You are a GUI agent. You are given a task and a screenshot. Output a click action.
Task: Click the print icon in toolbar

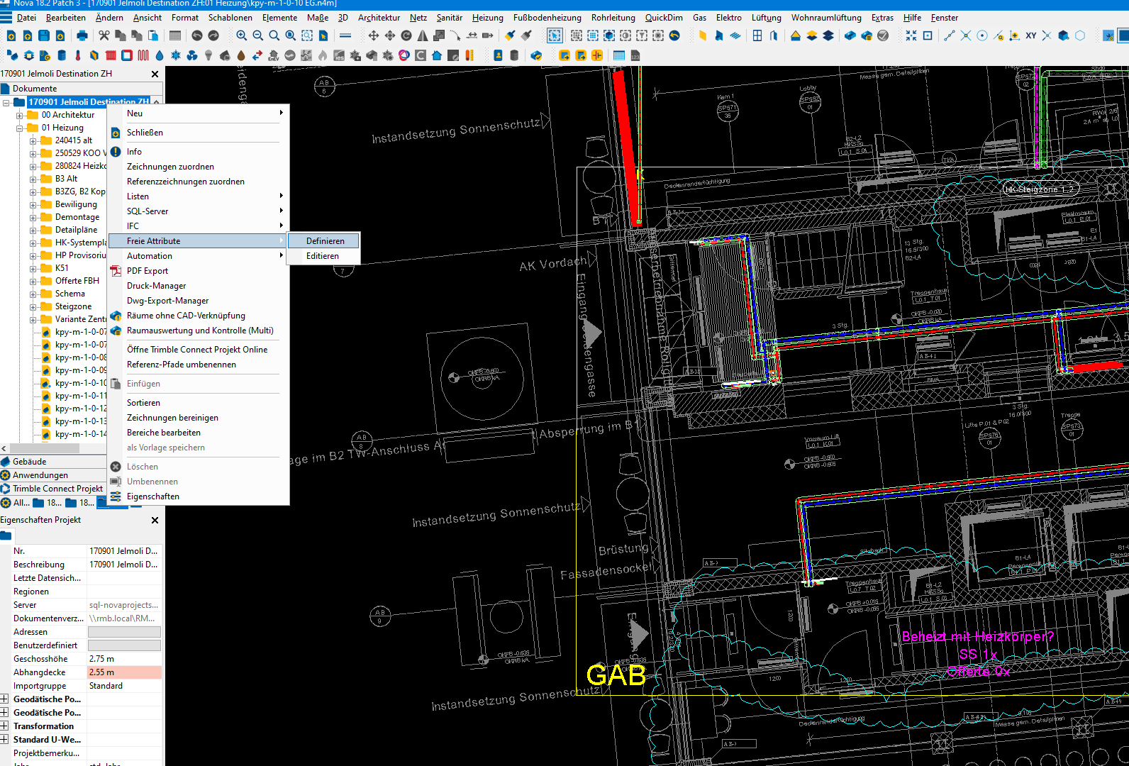click(x=82, y=35)
